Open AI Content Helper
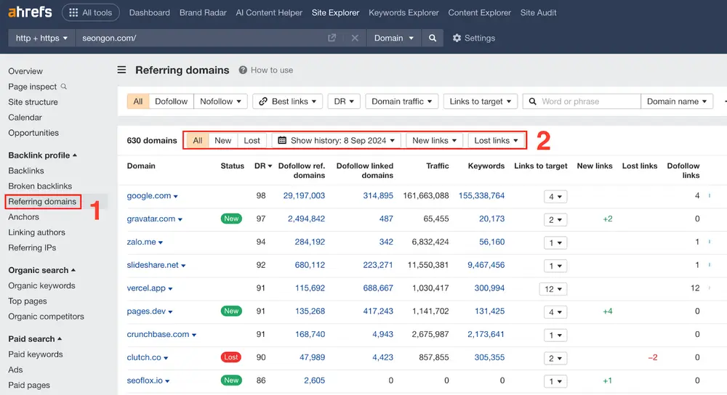 (269, 12)
